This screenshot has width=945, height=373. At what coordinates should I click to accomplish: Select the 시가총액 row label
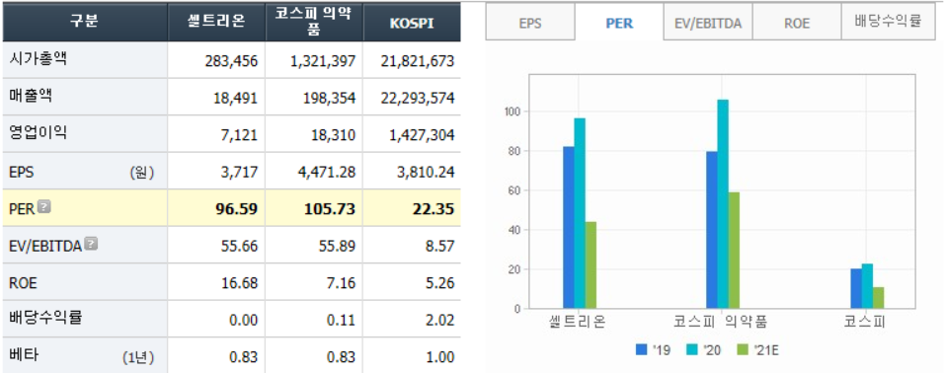coord(37,59)
